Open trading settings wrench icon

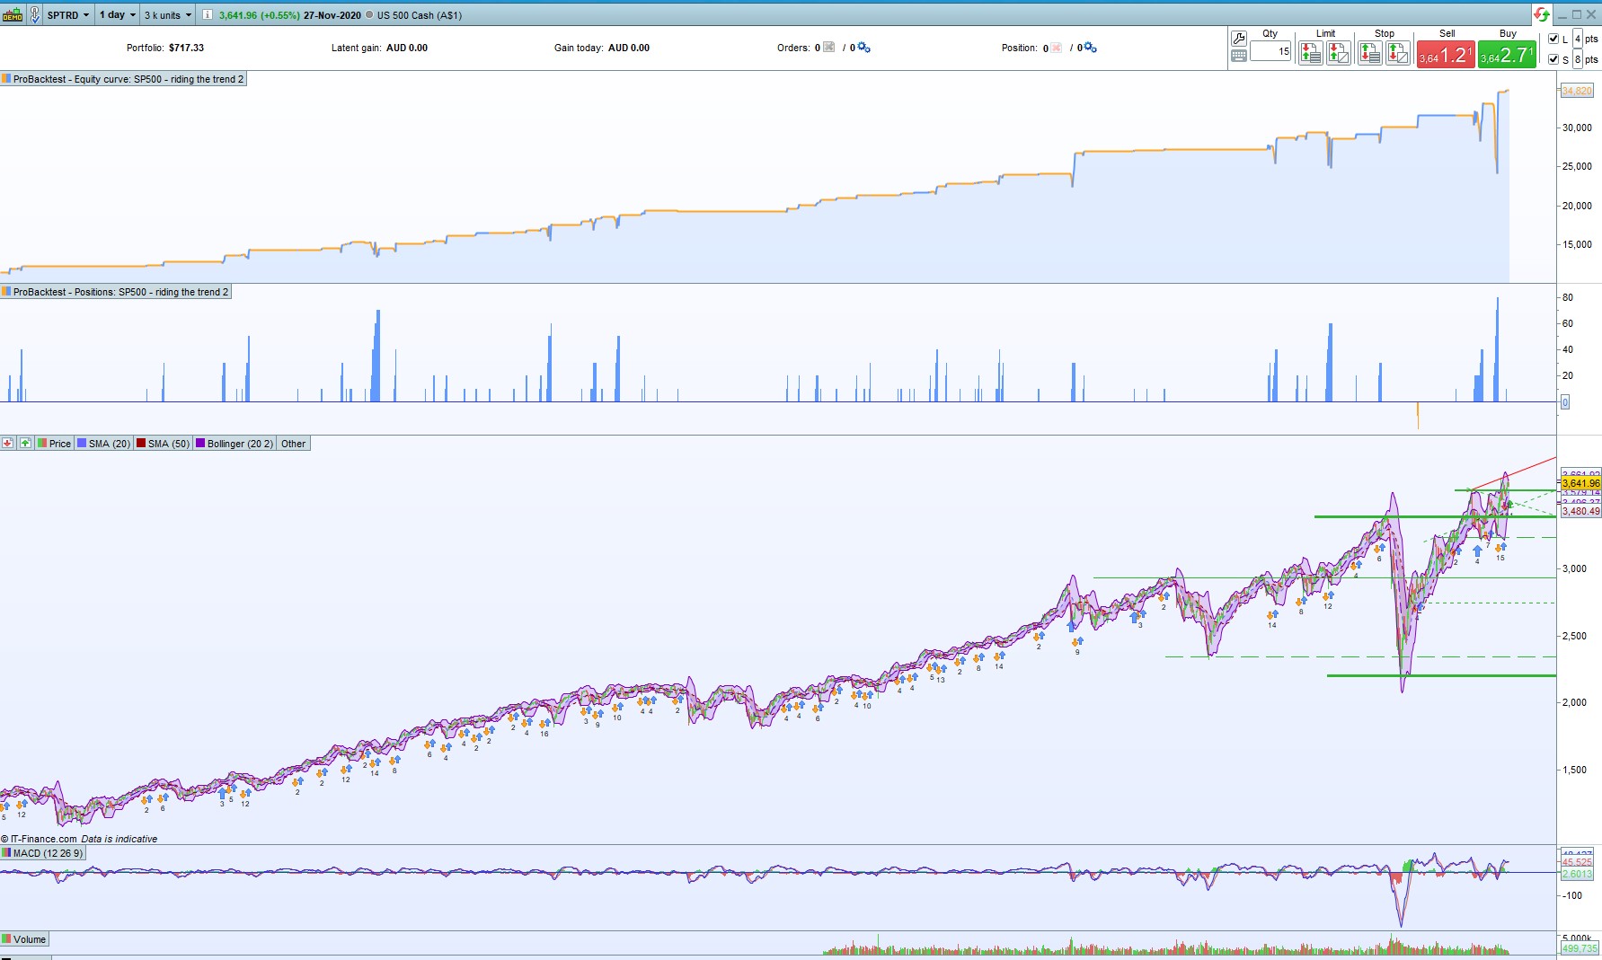click(1238, 38)
